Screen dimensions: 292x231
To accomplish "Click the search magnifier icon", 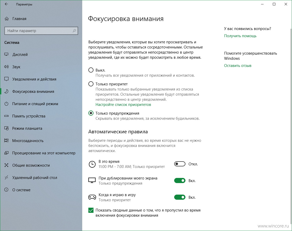I will pos(74,31).
